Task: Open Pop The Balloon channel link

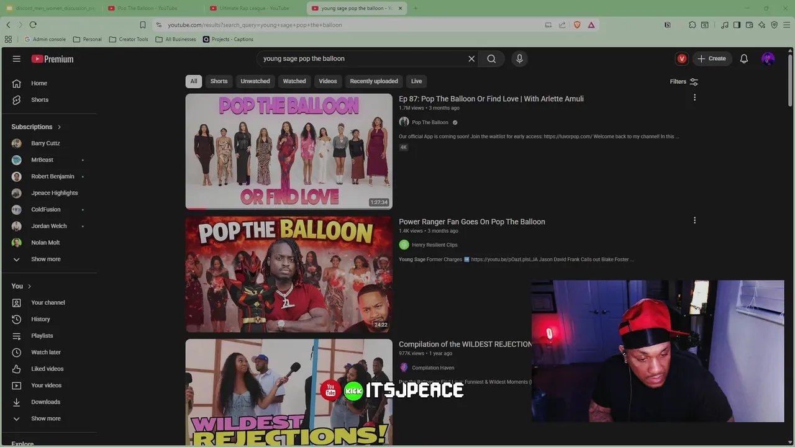Action: (430, 122)
